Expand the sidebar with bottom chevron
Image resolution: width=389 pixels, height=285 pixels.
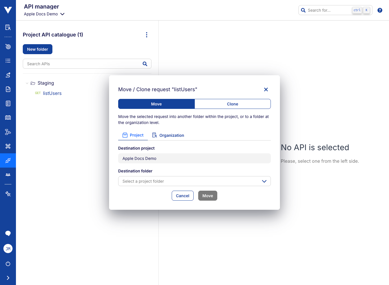(8, 278)
